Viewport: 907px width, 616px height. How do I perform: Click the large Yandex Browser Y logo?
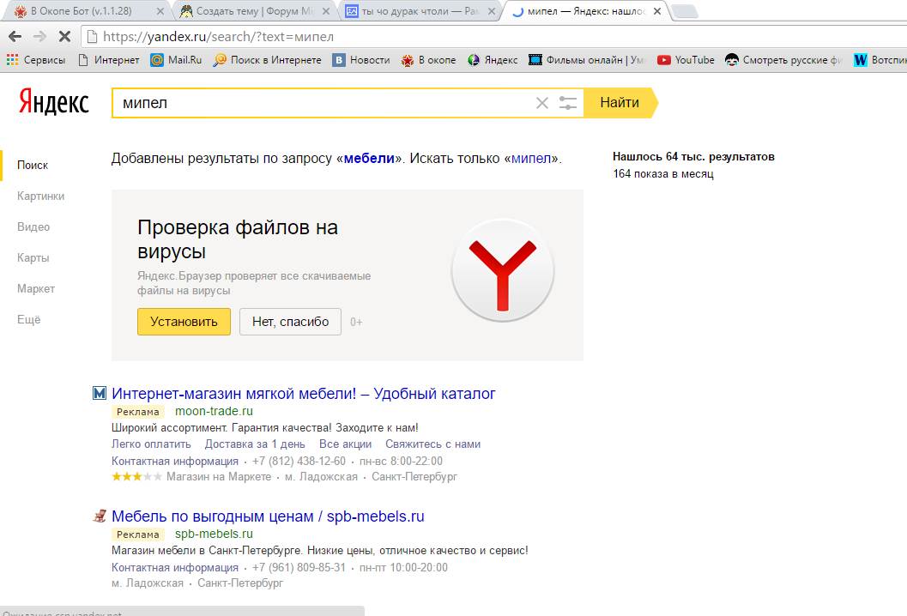click(503, 270)
